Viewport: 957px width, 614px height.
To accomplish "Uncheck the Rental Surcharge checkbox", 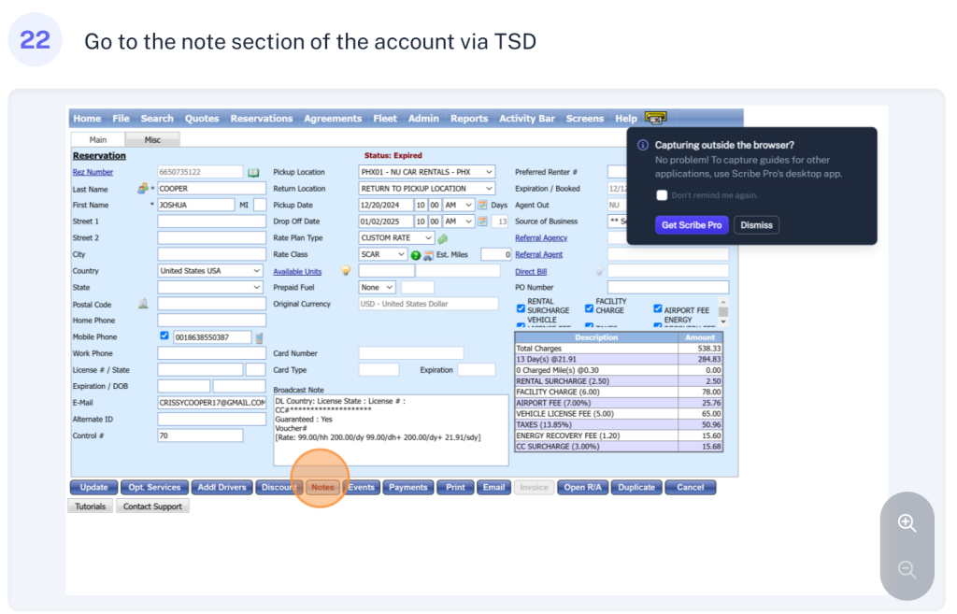I will pyautogui.click(x=521, y=307).
